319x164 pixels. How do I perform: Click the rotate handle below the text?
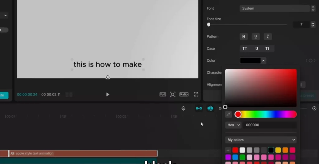pos(107,77)
